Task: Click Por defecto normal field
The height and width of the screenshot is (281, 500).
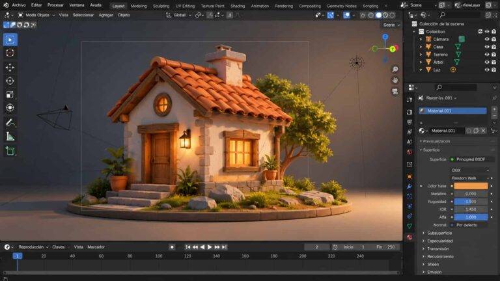Action: coord(469,225)
